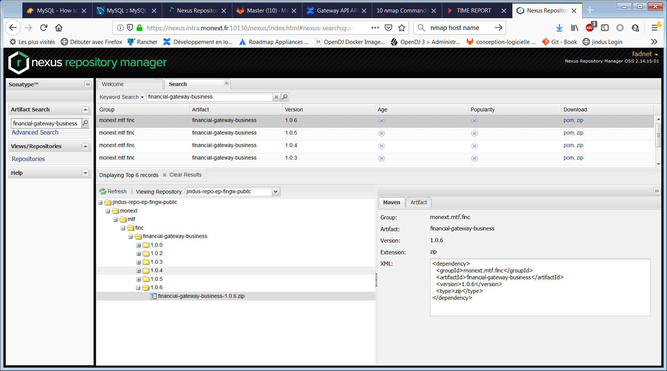The height and width of the screenshot is (371, 667).
Task: Click the search icon in Artifact Search panel
Action: point(86,123)
